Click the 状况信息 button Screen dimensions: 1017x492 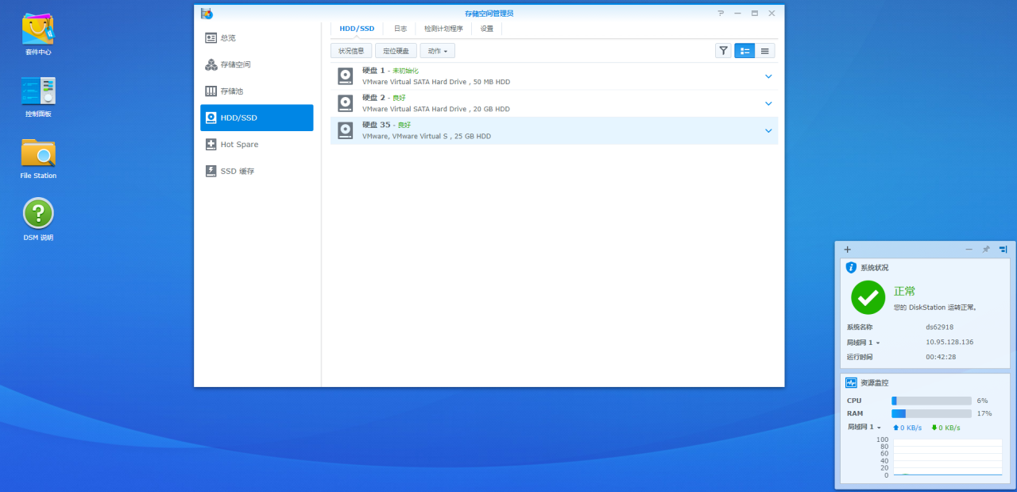(351, 51)
